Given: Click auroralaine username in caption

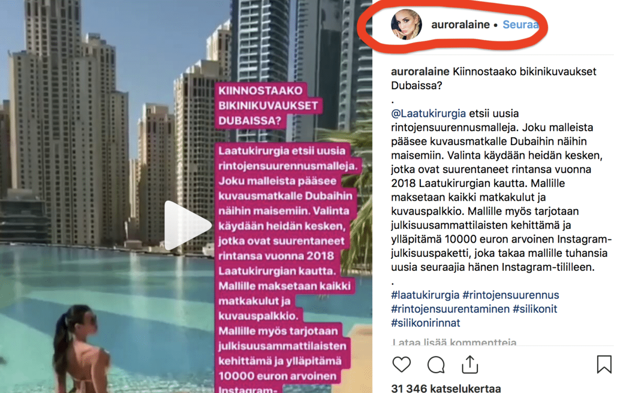Looking at the screenshot, I should (x=420, y=71).
